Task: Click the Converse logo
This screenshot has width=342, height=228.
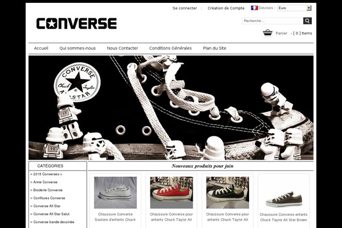Action: pyautogui.click(x=76, y=23)
